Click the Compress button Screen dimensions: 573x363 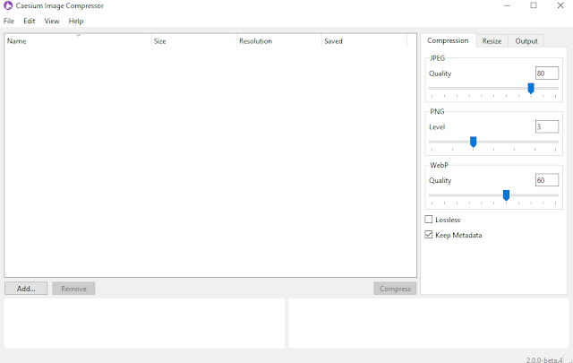click(395, 289)
